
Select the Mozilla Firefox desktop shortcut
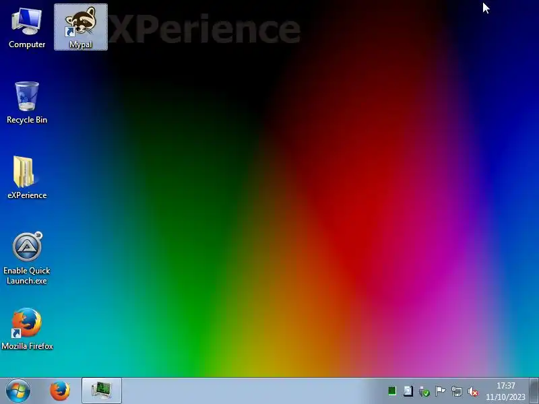pyautogui.click(x=27, y=329)
